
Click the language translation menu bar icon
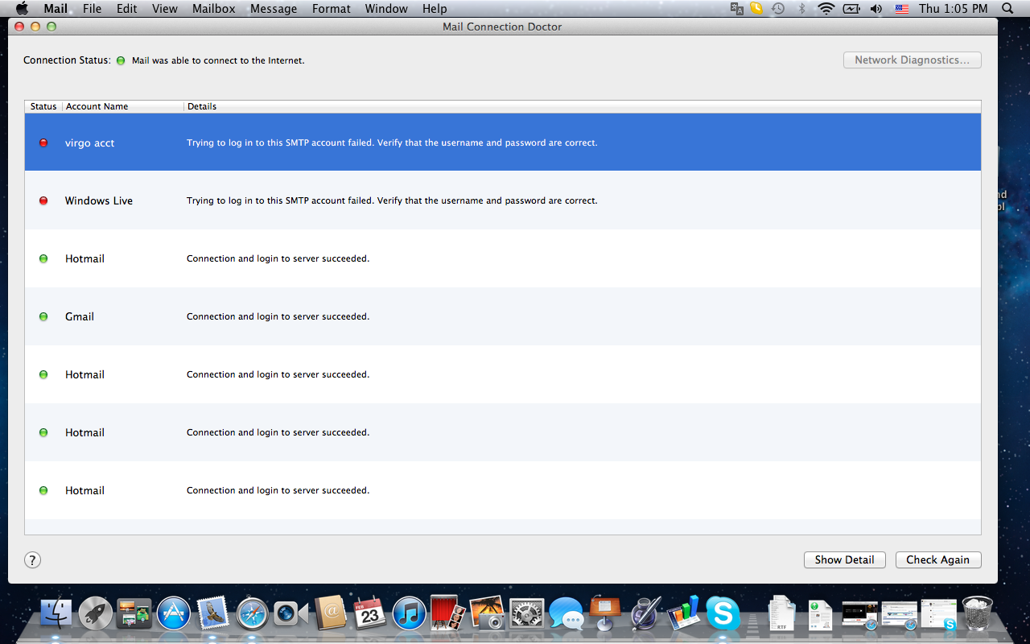[737, 9]
